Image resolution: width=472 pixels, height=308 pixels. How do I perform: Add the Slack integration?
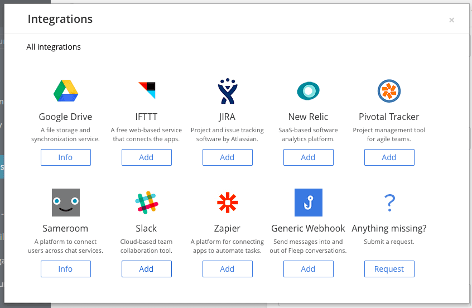147,269
